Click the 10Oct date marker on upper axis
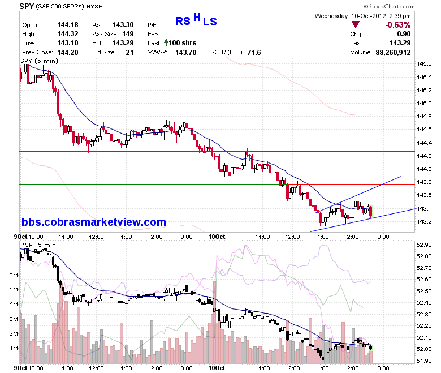441x373 pixels. (217, 237)
